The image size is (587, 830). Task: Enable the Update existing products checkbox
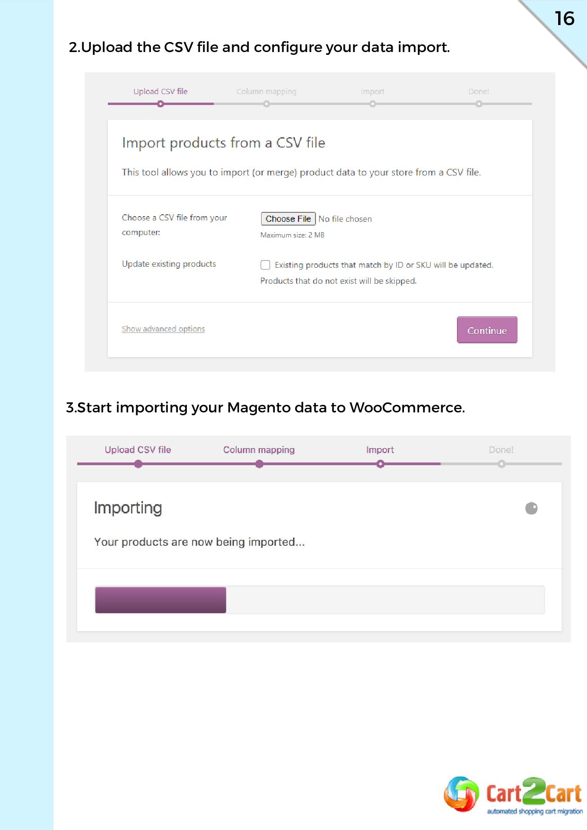pos(265,265)
